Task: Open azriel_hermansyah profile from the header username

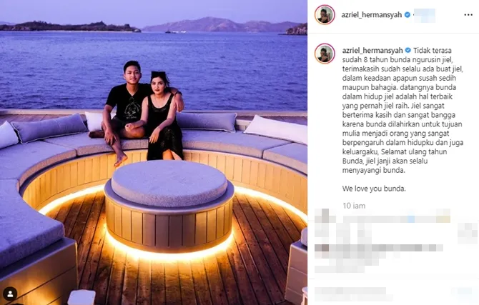Action: pos(372,15)
